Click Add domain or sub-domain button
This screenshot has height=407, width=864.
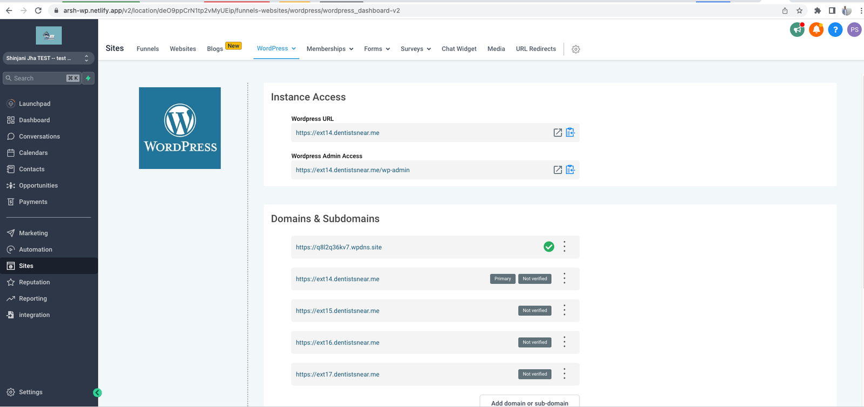529,403
